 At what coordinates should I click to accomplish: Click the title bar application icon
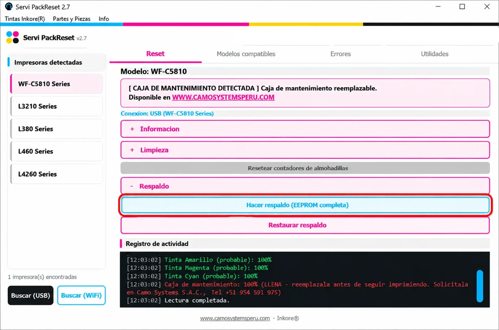[9, 7]
